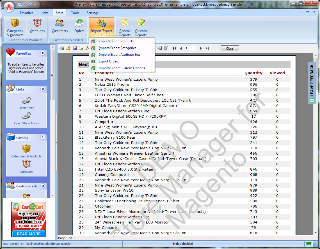Close the report preview with Close button
This screenshot has height=249, width=320.
[230, 48]
